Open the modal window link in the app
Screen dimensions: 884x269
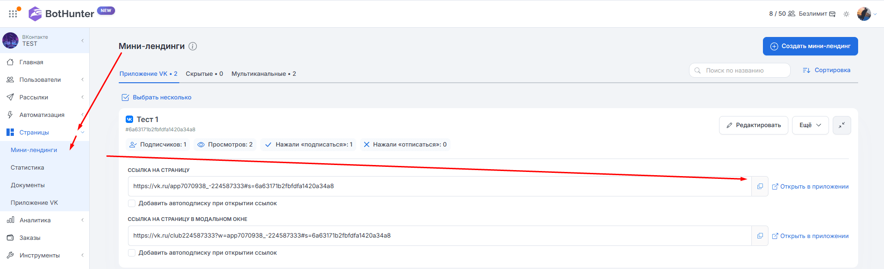(x=810, y=236)
